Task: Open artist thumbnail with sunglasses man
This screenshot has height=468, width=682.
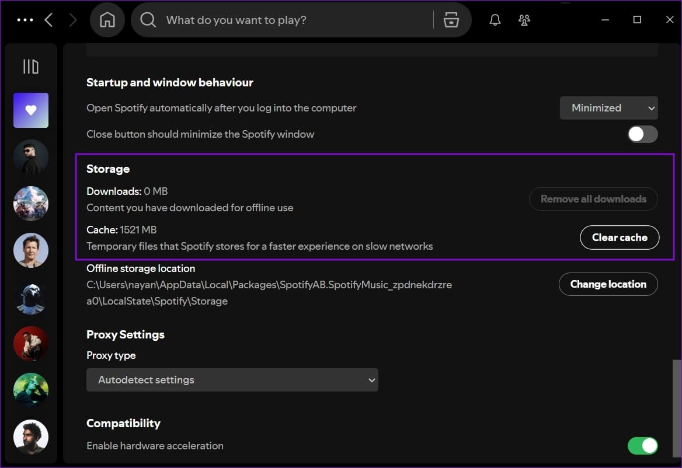Action: coord(31,157)
